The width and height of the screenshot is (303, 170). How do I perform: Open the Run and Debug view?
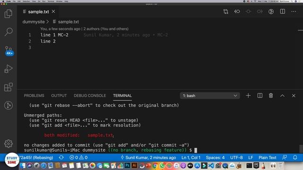coord(9,68)
